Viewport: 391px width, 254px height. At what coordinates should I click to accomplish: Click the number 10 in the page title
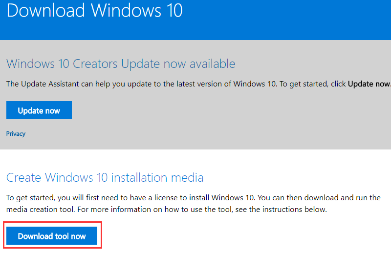pyautogui.click(x=175, y=11)
